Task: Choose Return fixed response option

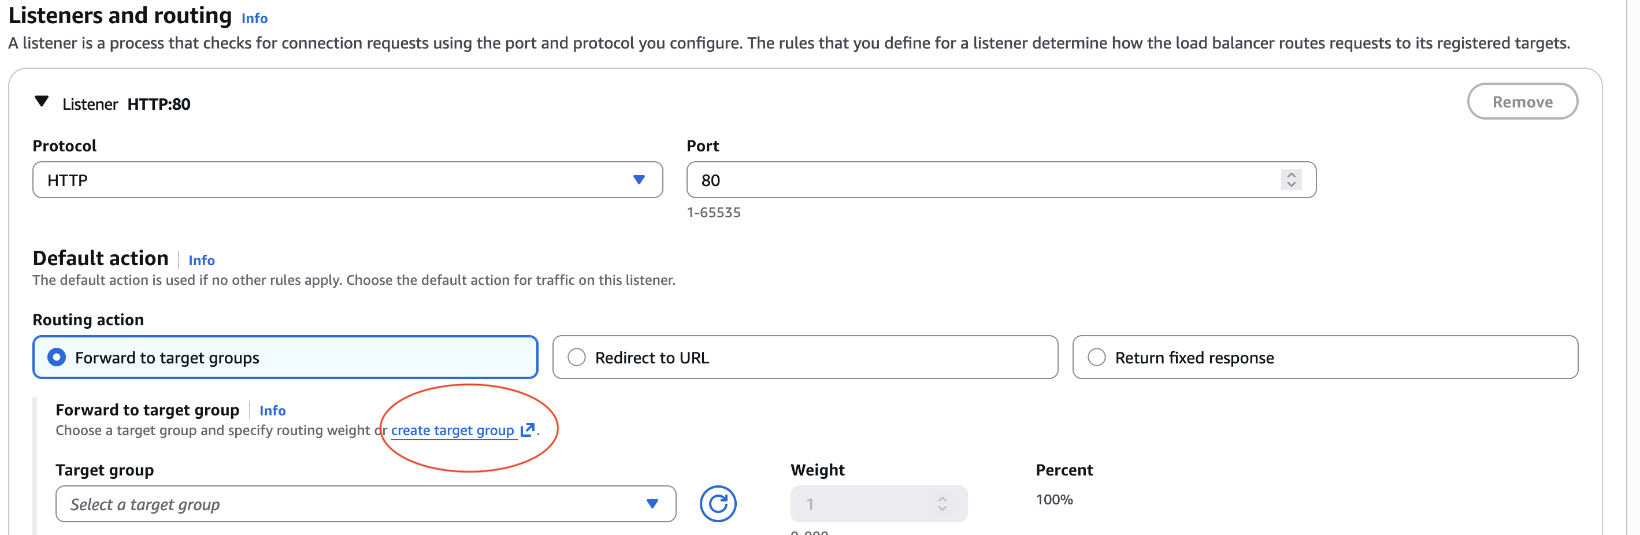Action: coord(1096,358)
